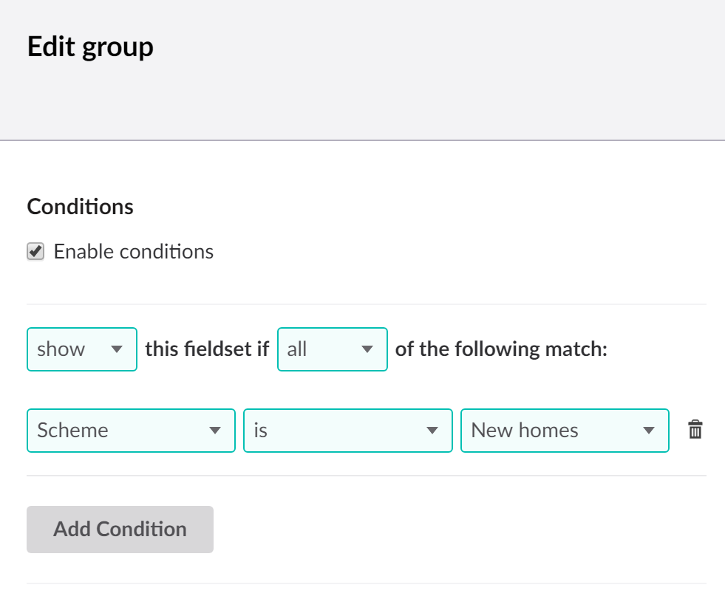Click the all dropdown's arrow indicator
The image size is (725, 596).
point(367,349)
